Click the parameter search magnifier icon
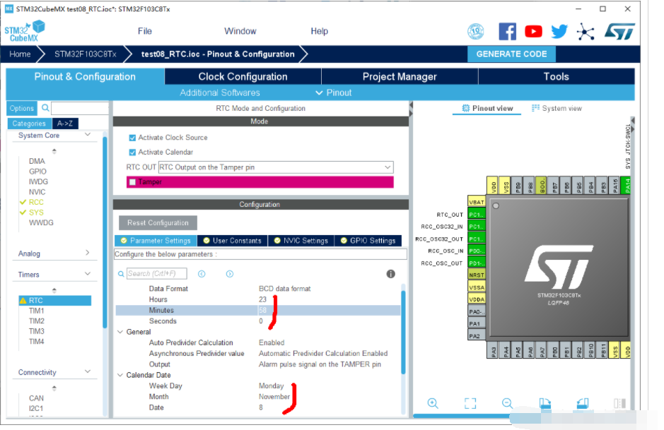664x430 pixels. [121, 274]
